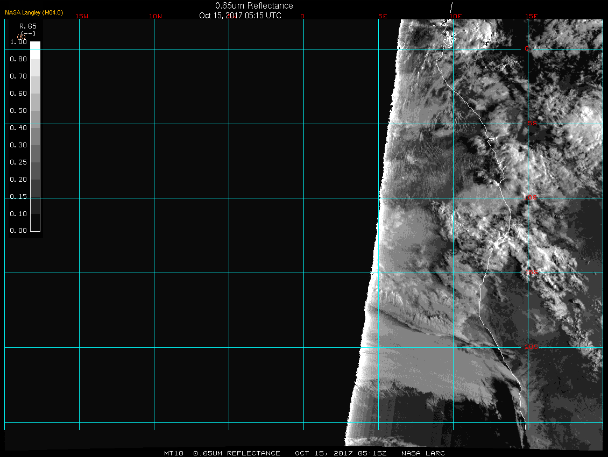Click the 0.70 colorbar value
This screenshot has width=608, height=457.
(x=18, y=76)
